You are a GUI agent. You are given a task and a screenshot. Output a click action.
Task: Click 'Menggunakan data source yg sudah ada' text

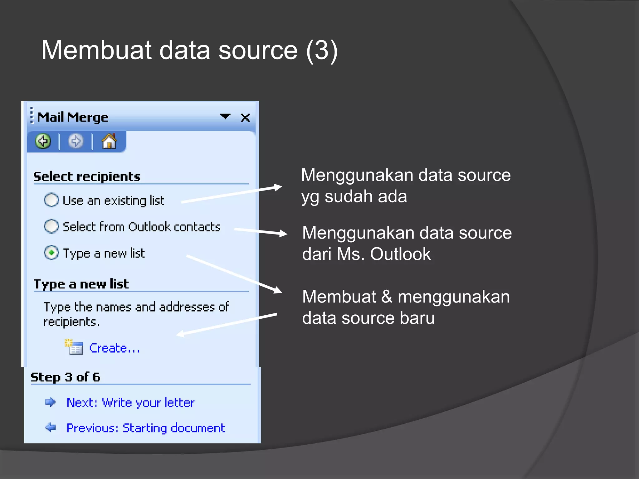(406, 186)
